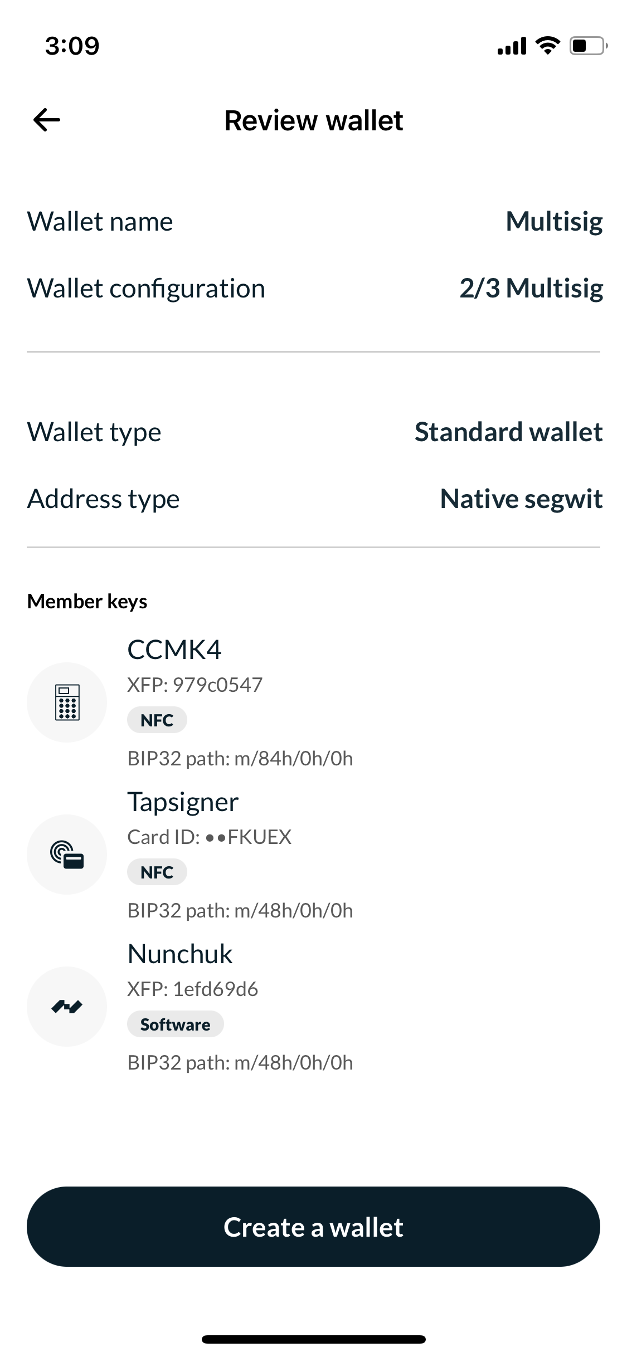Tap the Software tag under Nunchuk

[x=176, y=1024]
